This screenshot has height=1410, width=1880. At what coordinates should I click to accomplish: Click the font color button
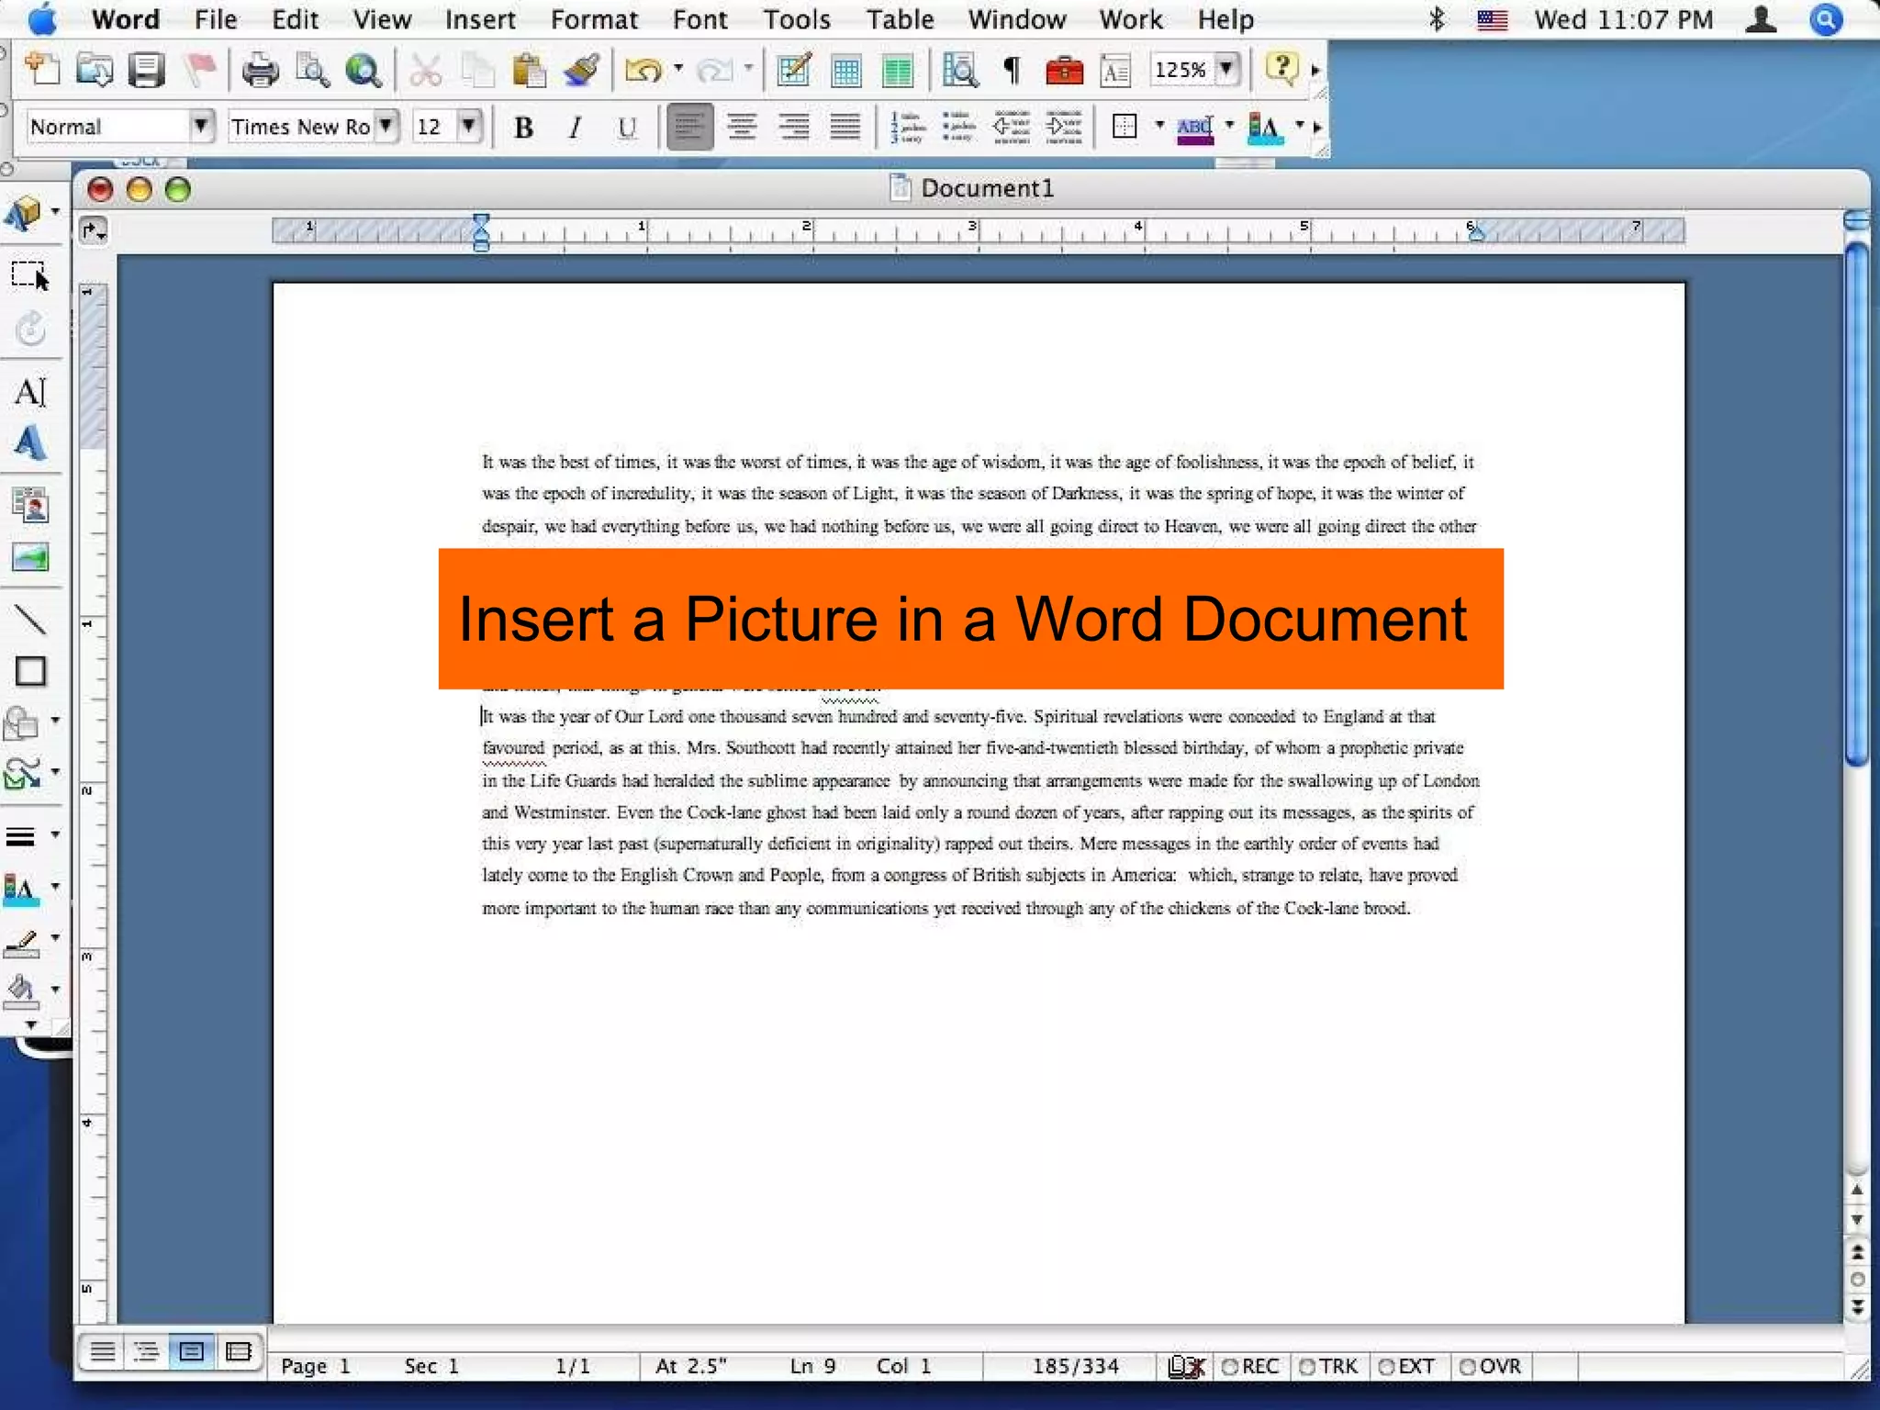1265,128
